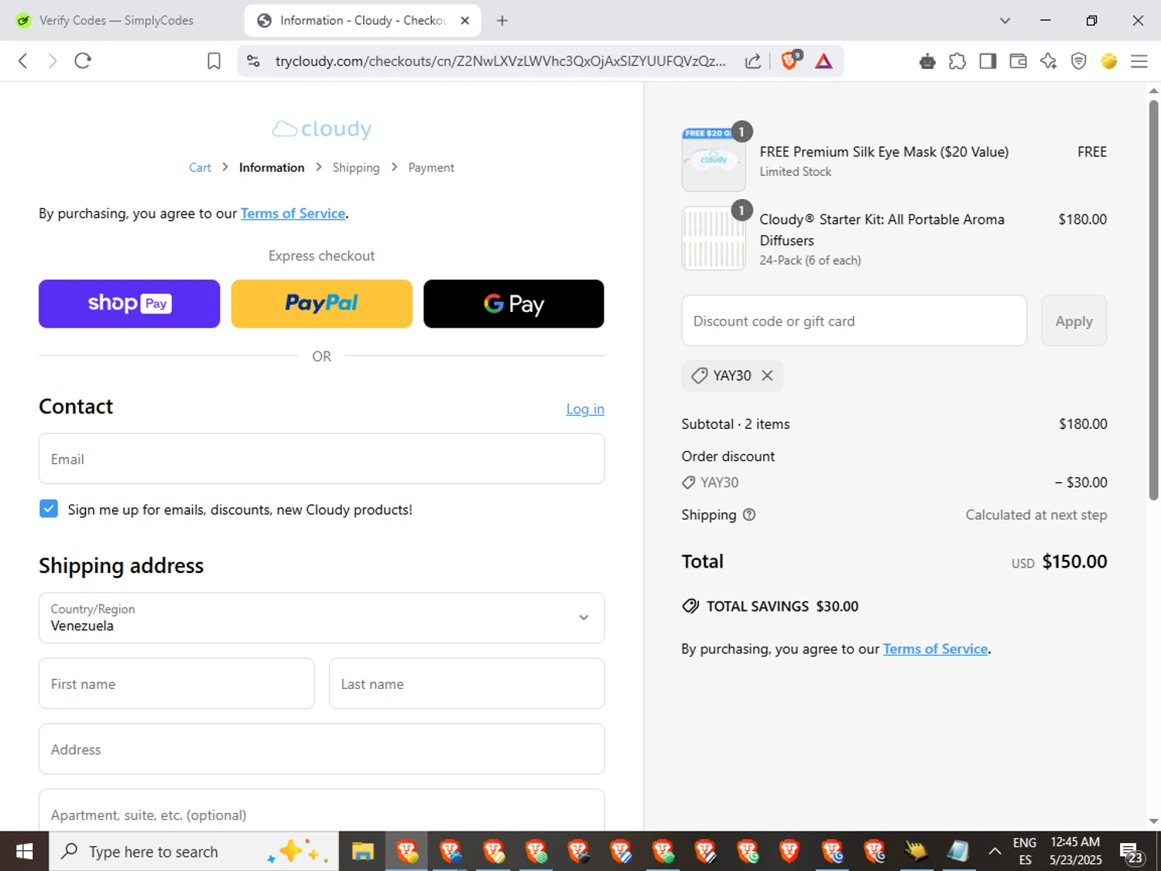1161x871 pixels.
Task: Click the Cloudy logo
Action: (321, 129)
